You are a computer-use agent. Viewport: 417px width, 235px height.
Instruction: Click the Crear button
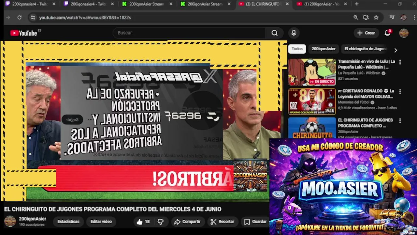(366, 33)
